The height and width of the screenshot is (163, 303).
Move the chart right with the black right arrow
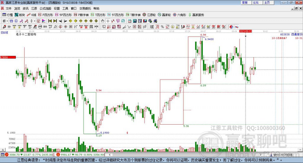tap(65, 21)
